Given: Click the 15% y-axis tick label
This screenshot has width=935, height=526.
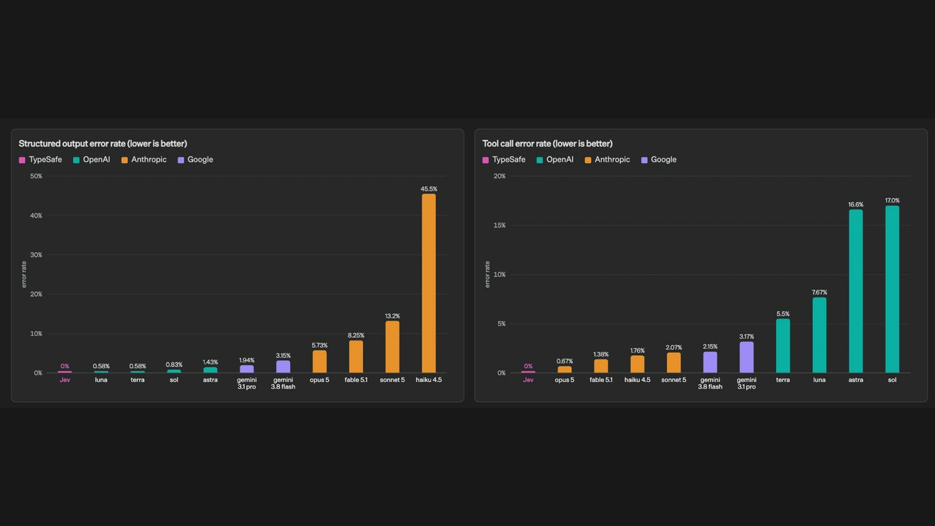Looking at the screenshot, I should (x=500, y=226).
